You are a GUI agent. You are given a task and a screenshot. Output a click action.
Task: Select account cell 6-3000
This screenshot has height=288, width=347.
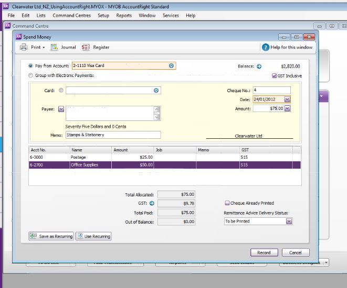pyautogui.click(x=49, y=157)
